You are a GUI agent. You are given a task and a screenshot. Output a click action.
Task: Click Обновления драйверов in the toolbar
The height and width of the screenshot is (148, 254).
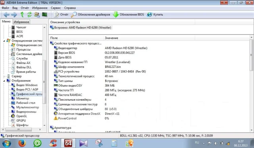pyautogui.click(x=90, y=15)
